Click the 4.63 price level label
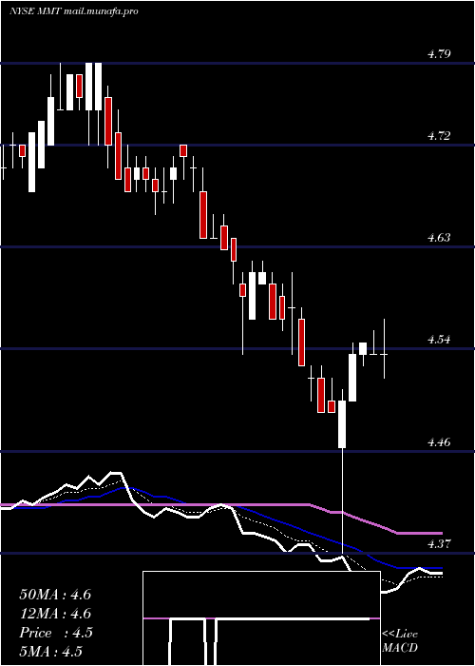This screenshot has height=666, width=475. coord(439,238)
